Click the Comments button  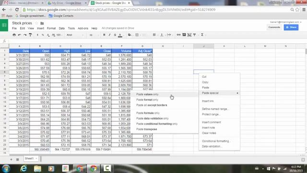[274, 27]
